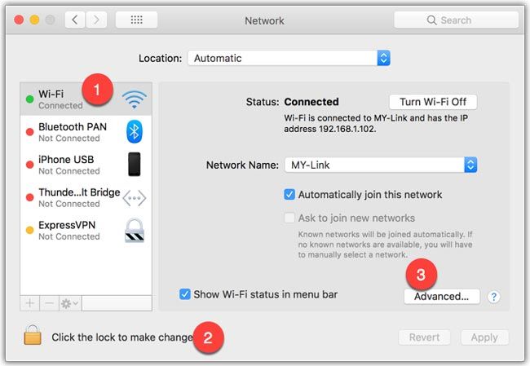Image resolution: width=530 pixels, height=366 pixels.
Task: Go back with the left chevron
Action: coord(75,20)
